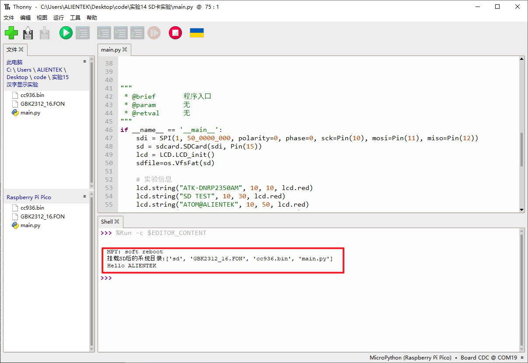Click the Thonny app icon in the title bar
The height and width of the screenshot is (363, 528).
7,7
